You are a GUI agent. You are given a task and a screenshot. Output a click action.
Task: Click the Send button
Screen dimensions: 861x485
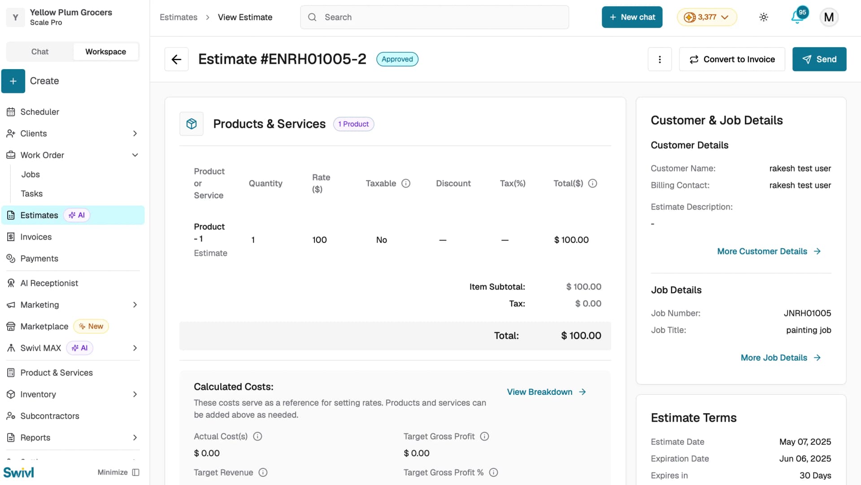pyautogui.click(x=819, y=59)
